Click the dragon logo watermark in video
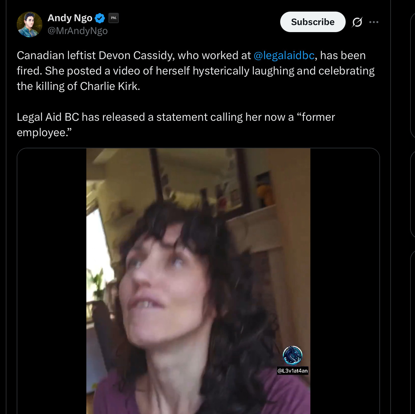Screen dimensions: 415x414 [x=292, y=356]
